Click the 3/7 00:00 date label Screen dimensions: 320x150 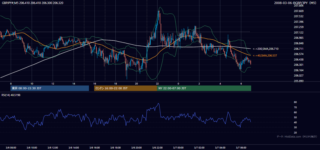(x=178, y=148)
